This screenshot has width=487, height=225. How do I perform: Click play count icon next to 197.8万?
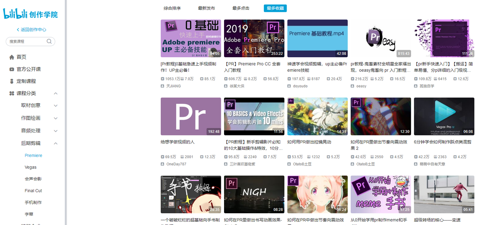(x=289, y=79)
